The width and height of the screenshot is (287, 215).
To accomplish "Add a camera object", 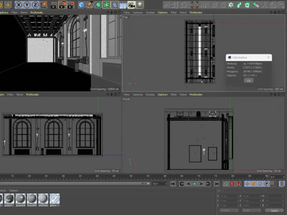I will click(132, 5).
